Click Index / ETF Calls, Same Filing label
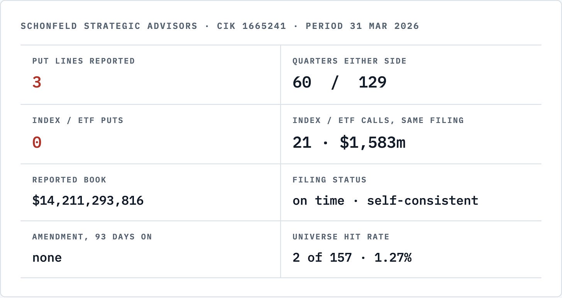 [378, 120]
